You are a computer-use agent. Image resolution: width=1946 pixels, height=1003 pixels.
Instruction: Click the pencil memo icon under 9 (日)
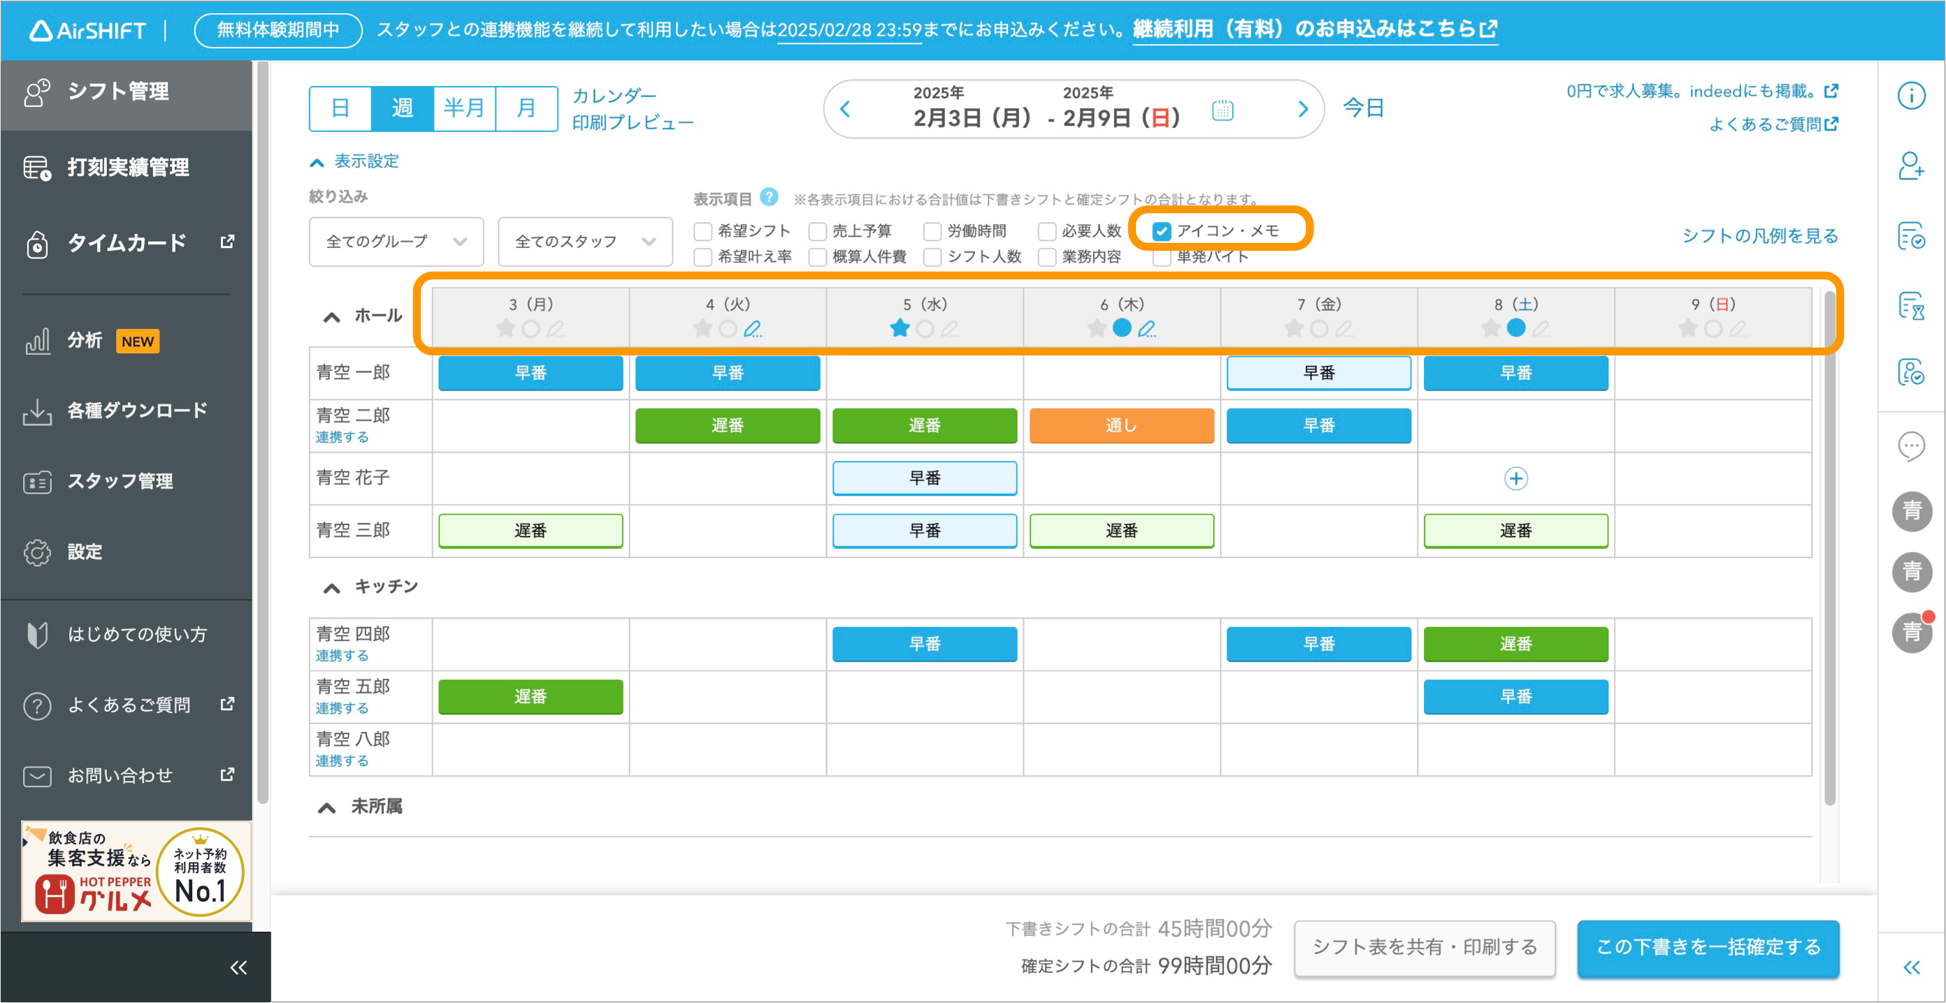1738,329
